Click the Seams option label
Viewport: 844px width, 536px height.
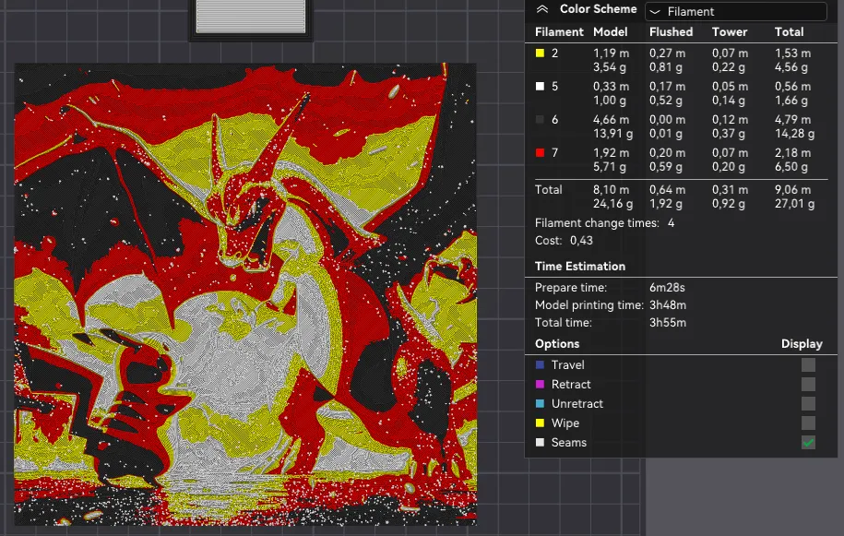(568, 443)
